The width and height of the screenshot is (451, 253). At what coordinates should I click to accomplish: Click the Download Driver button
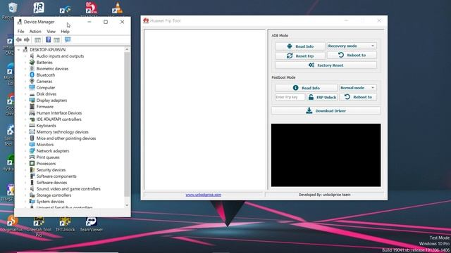[x=326, y=111]
